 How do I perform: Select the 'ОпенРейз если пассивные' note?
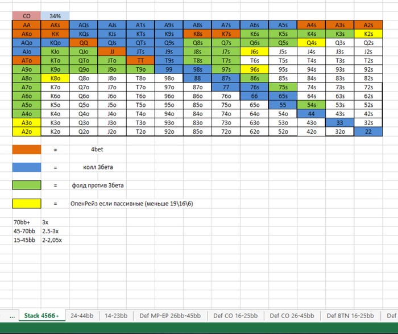[x=132, y=204]
